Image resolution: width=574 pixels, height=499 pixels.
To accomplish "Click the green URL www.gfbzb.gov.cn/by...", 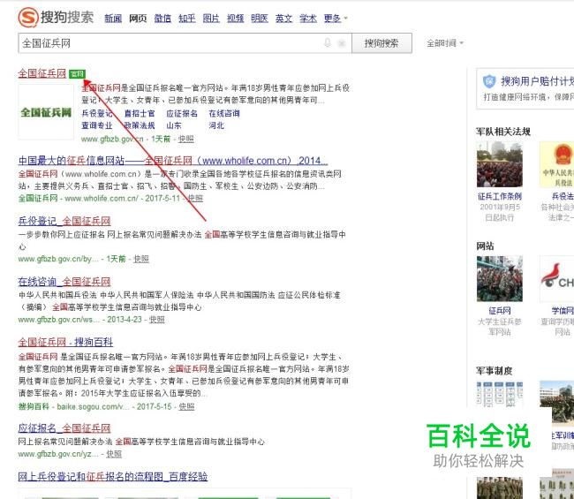I will coord(58,259).
